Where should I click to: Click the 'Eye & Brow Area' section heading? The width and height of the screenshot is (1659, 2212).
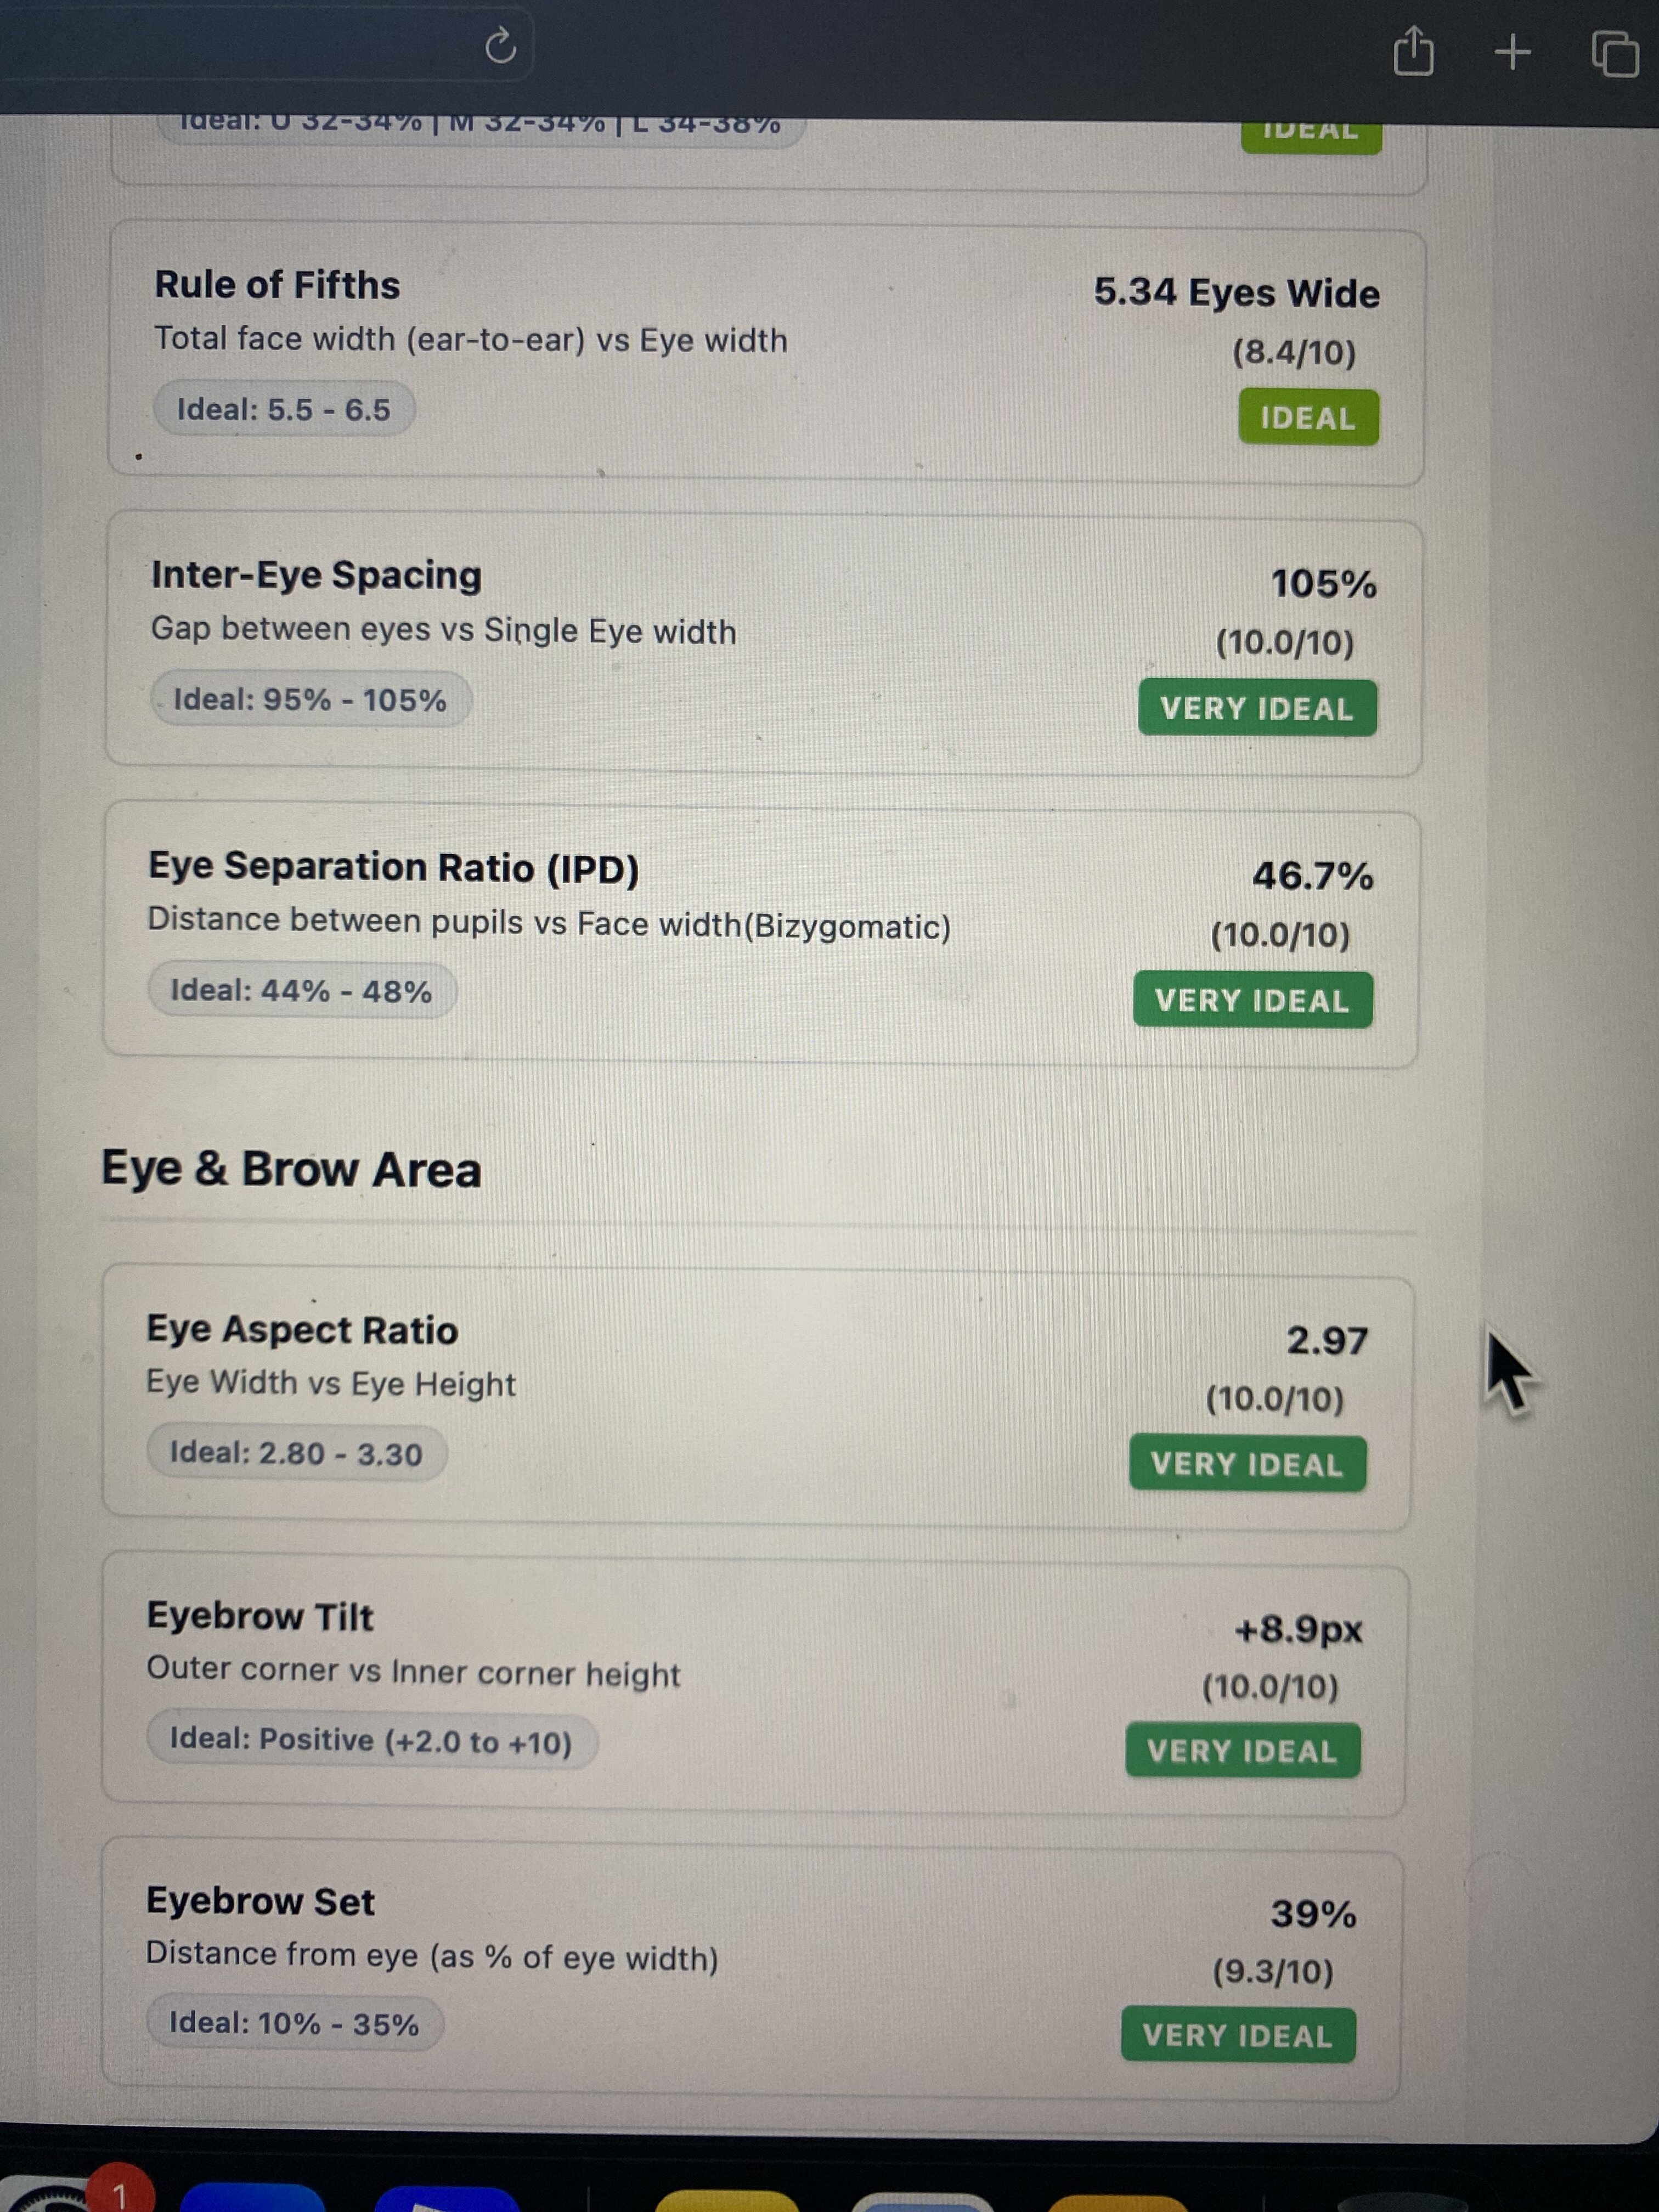[x=291, y=1169]
